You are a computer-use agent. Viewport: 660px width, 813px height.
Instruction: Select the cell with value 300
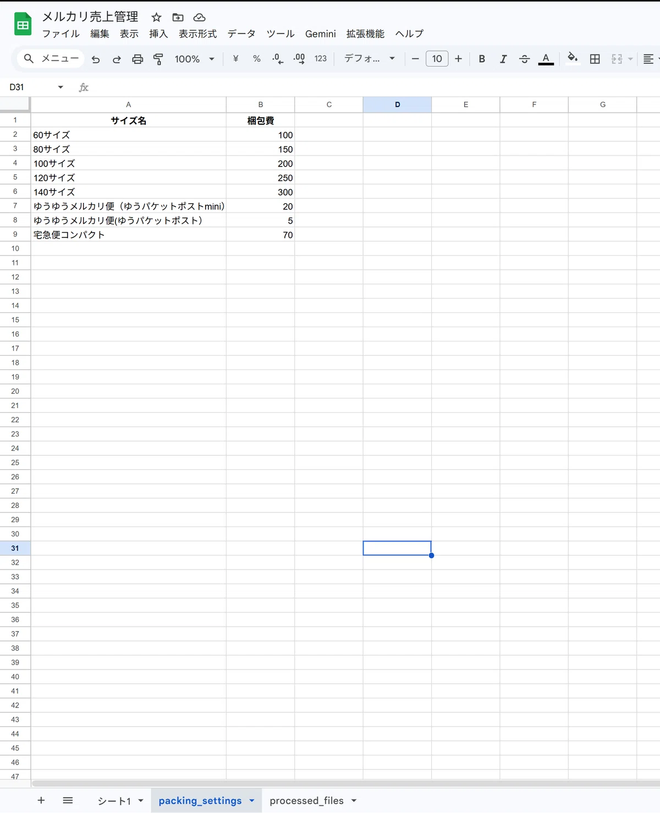(260, 192)
